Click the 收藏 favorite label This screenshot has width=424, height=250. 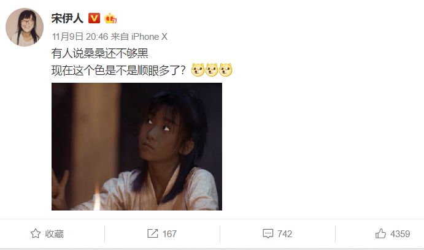(x=55, y=234)
